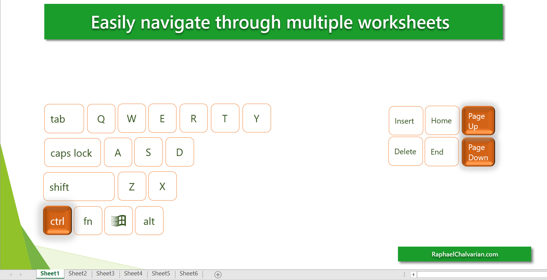Image resolution: width=547 pixels, height=280 pixels.
Task: Click the tab key shape
Action: coord(64,118)
